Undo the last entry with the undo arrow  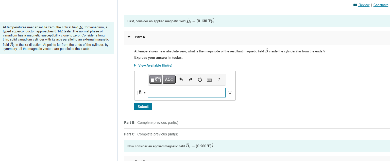181,79
